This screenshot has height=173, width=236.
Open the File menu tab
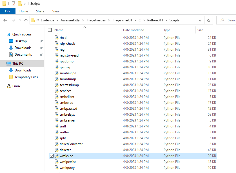pyautogui.click(x=8, y=11)
